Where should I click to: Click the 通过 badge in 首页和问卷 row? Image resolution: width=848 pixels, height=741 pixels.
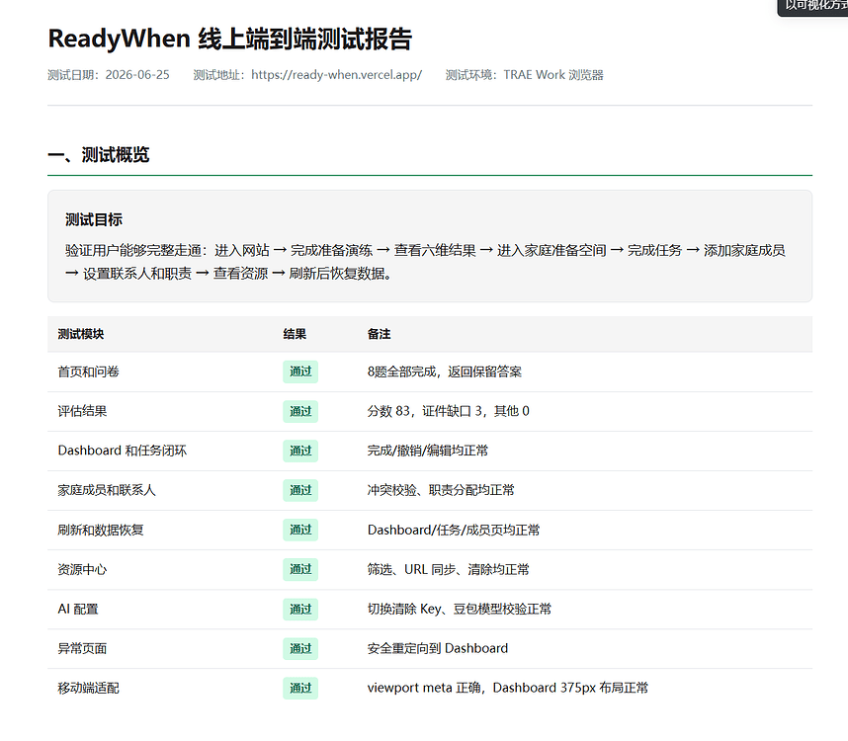(x=300, y=371)
